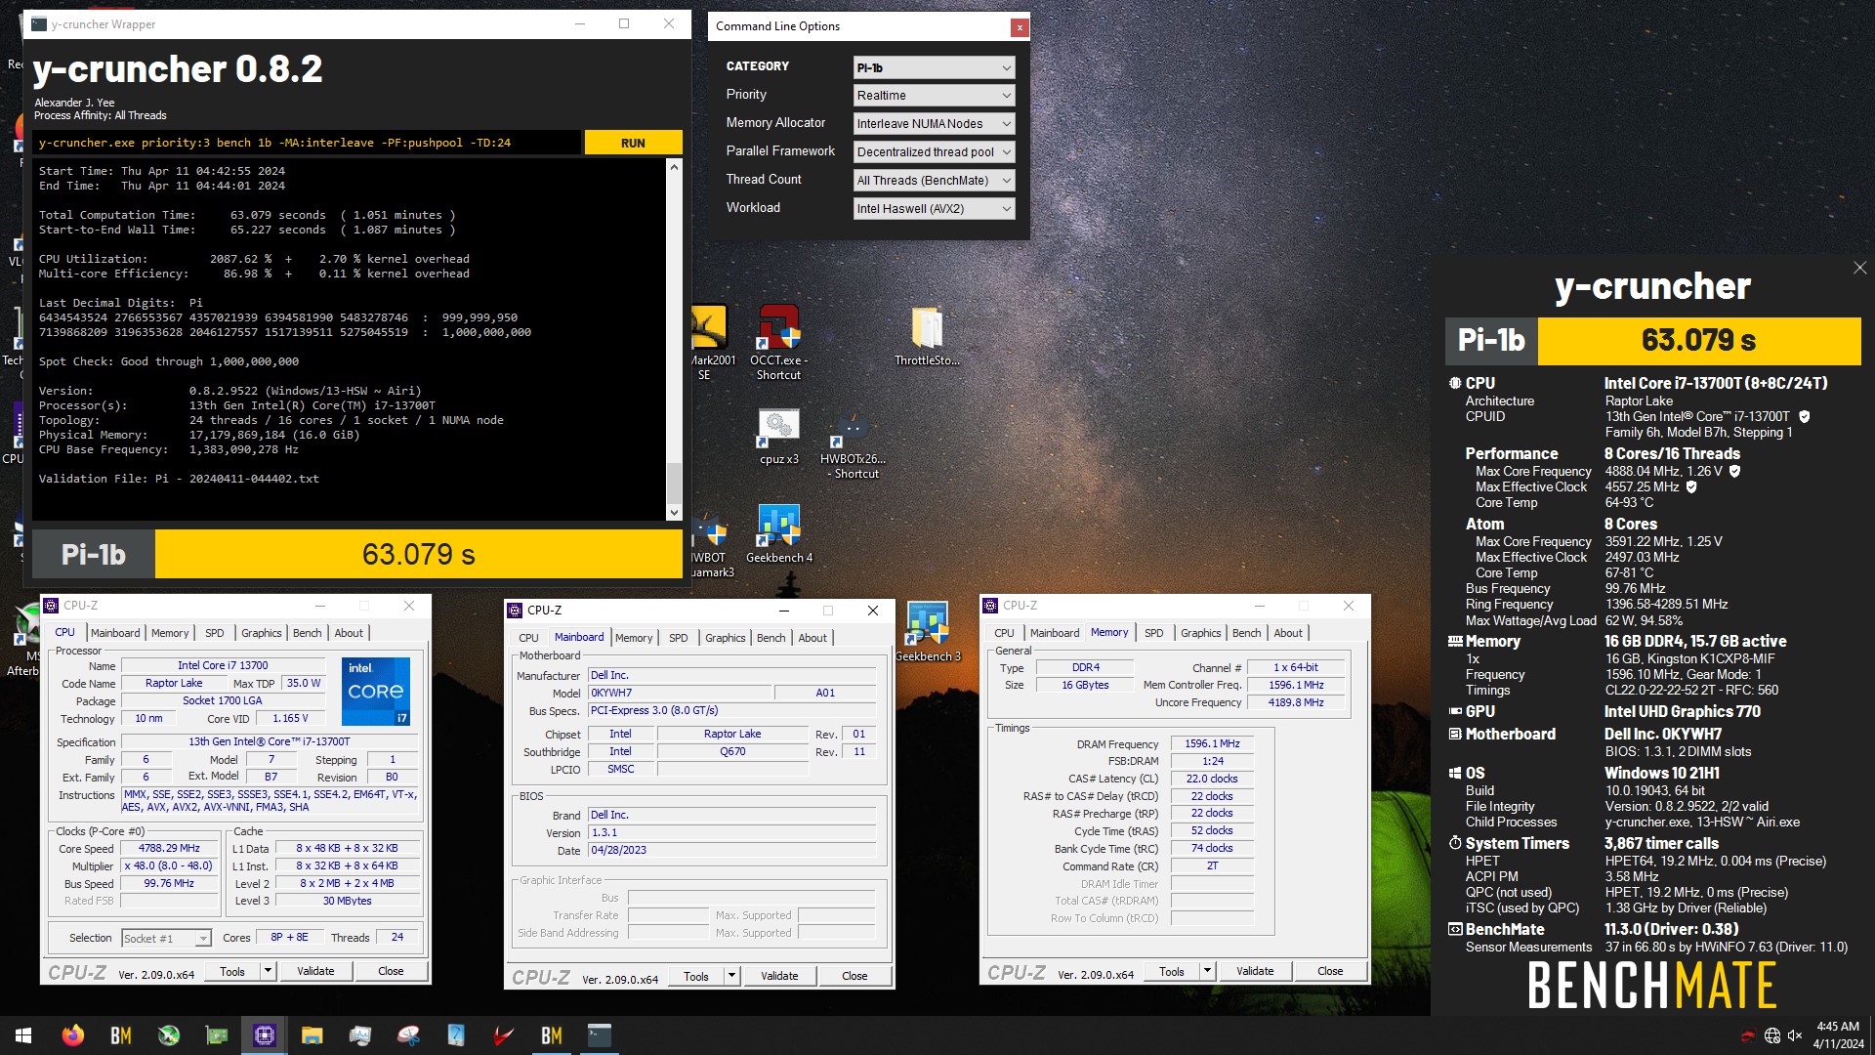Switch to Mainboard tab in left CPU-Z window
This screenshot has height=1055, width=1875.
click(x=115, y=633)
